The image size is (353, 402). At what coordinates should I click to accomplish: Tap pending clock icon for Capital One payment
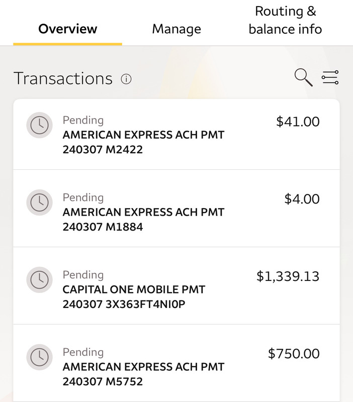[x=40, y=280]
